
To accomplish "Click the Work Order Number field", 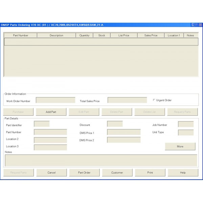I will pyautogui.click(x=55, y=100).
